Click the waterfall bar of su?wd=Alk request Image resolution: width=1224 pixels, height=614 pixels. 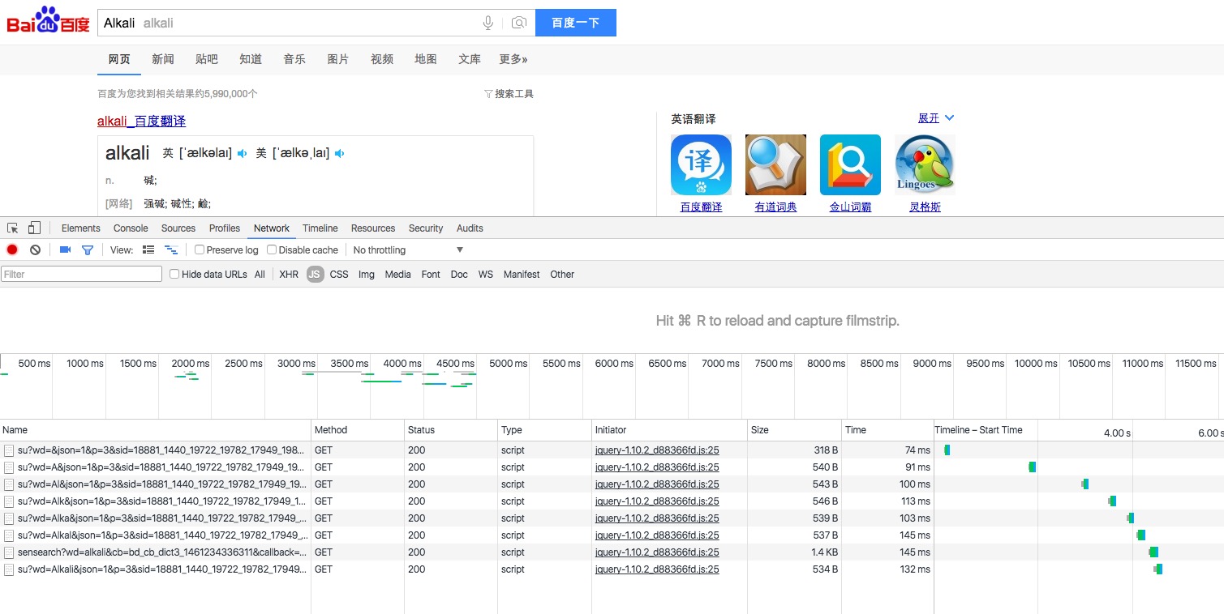[x=1113, y=501]
